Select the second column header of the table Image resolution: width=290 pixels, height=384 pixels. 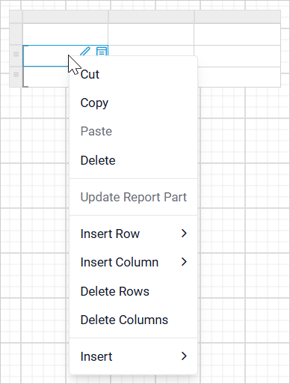[151, 16]
